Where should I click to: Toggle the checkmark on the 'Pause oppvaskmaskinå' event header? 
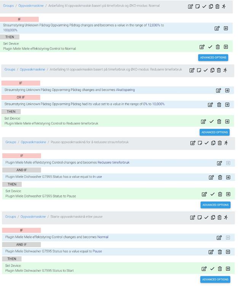click(x=206, y=143)
